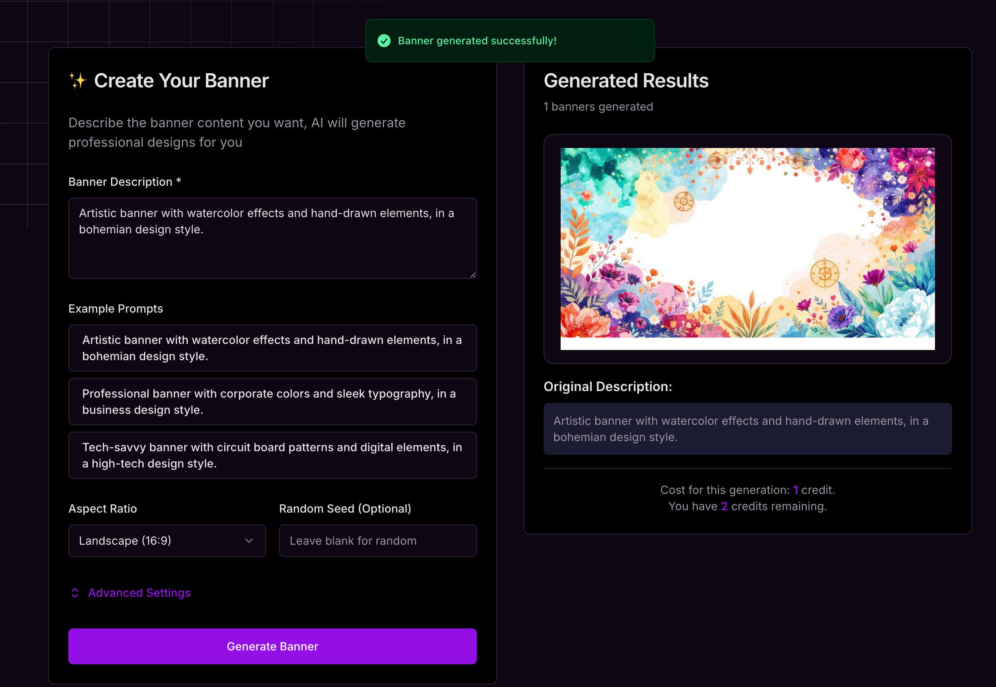
Task: Click the Generate Banner button
Action: [272, 646]
